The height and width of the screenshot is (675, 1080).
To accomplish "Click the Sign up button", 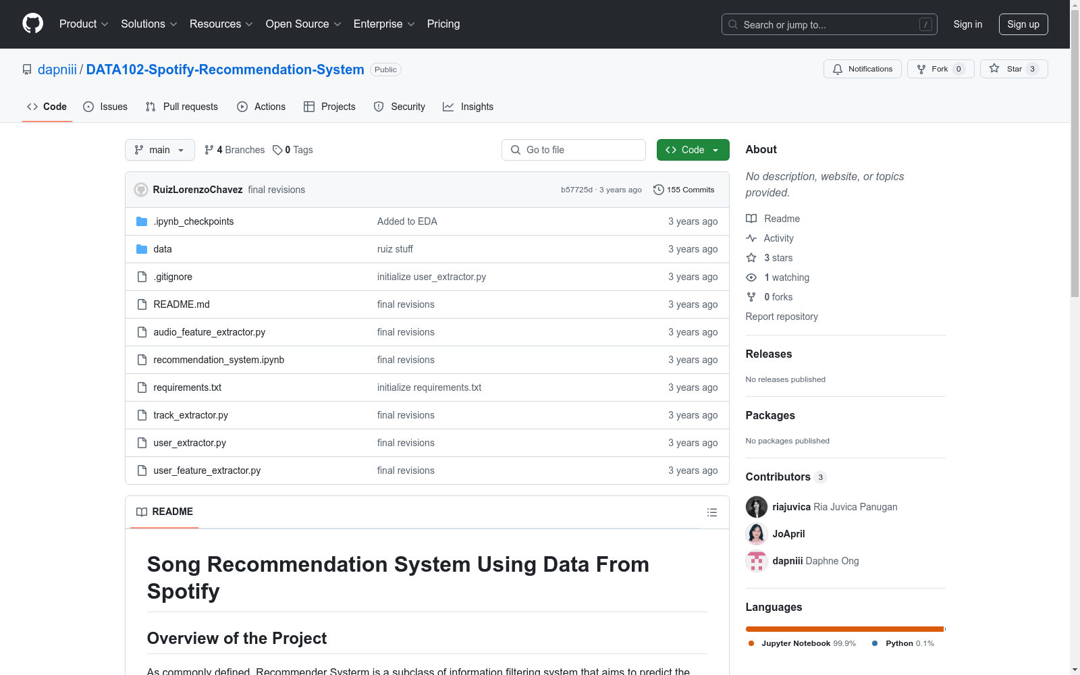I will tap(1023, 24).
